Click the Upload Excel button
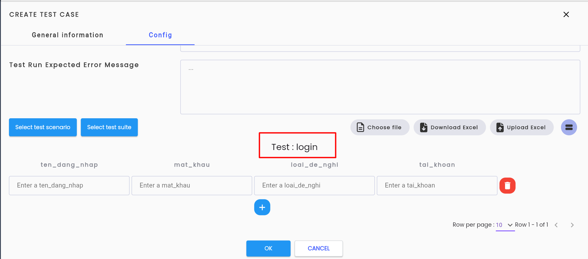588x259 pixels. pyautogui.click(x=521, y=127)
